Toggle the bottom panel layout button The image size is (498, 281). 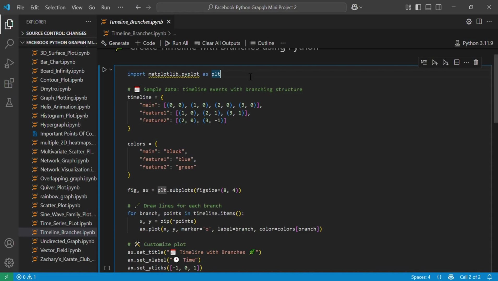click(428, 7)
